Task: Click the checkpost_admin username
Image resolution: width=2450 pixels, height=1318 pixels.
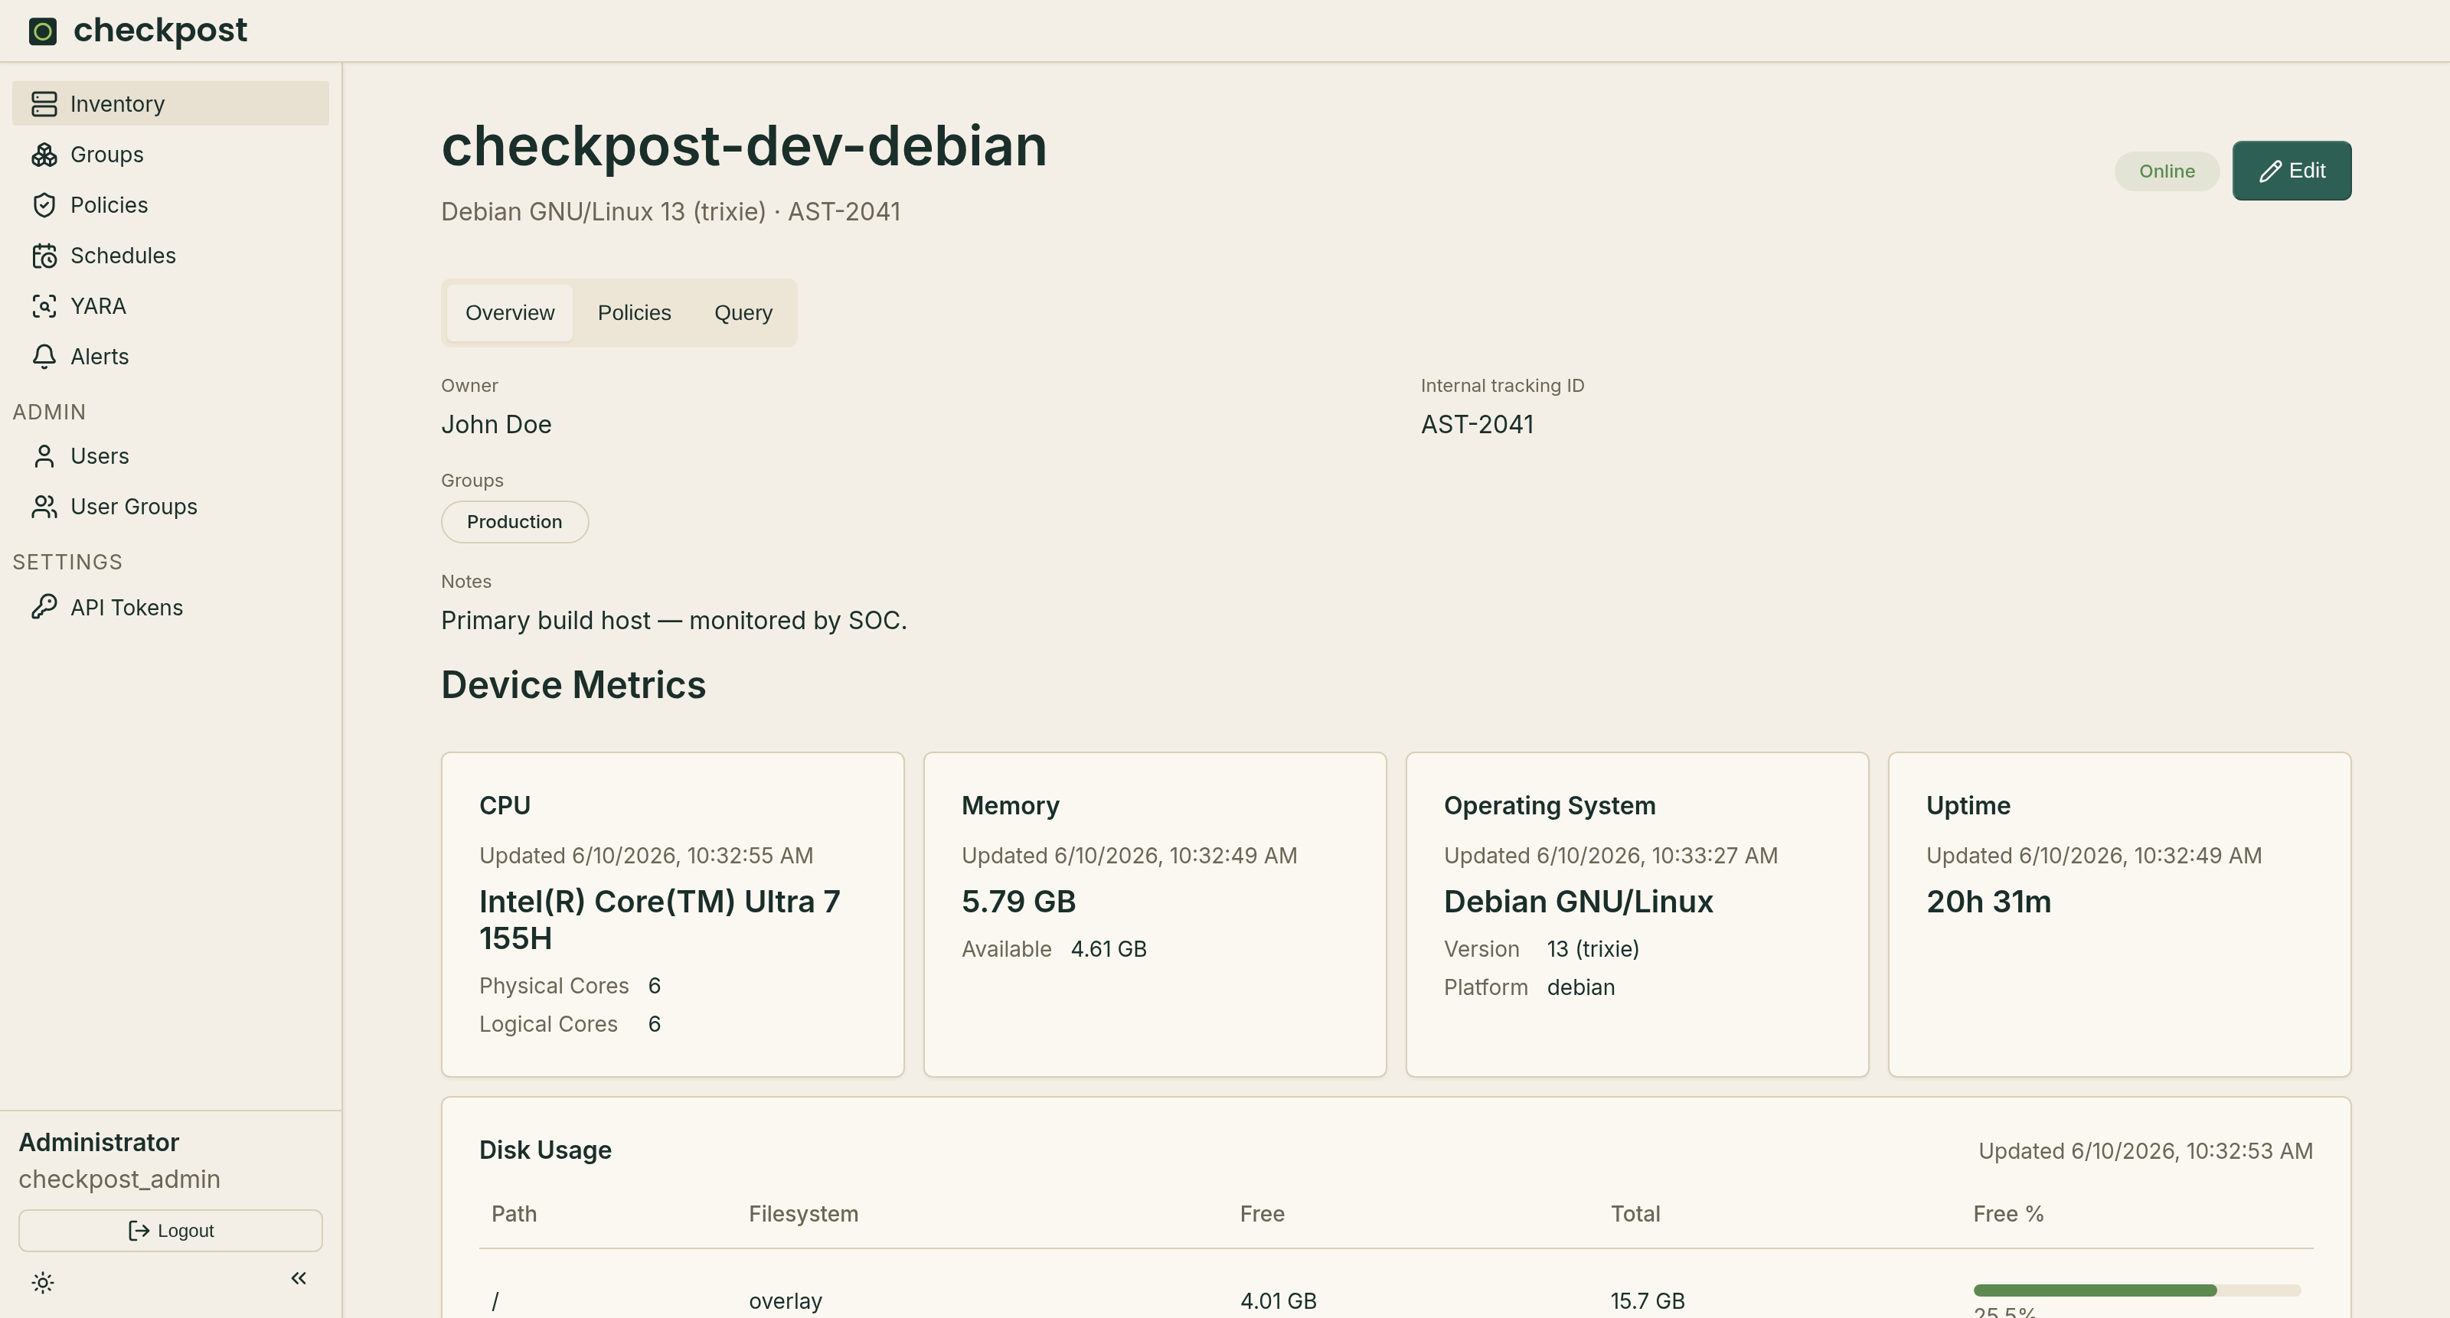Action: pos(120,1179)
